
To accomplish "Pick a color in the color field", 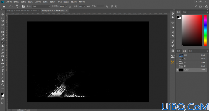I will [192, 30].
